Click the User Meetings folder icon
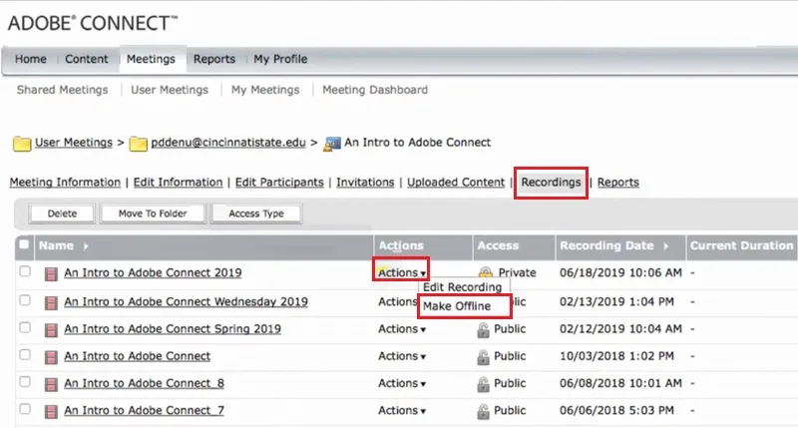The image size is (798, 428). coord(22,144)
